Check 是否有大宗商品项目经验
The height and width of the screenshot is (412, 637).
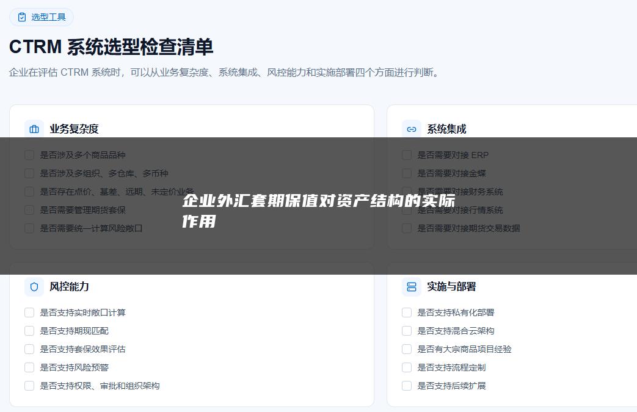407,349
